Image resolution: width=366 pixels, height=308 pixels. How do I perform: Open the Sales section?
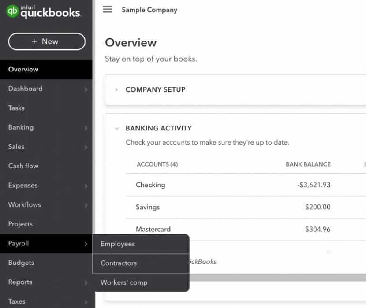pyautogui.click(x=16, y=147)
